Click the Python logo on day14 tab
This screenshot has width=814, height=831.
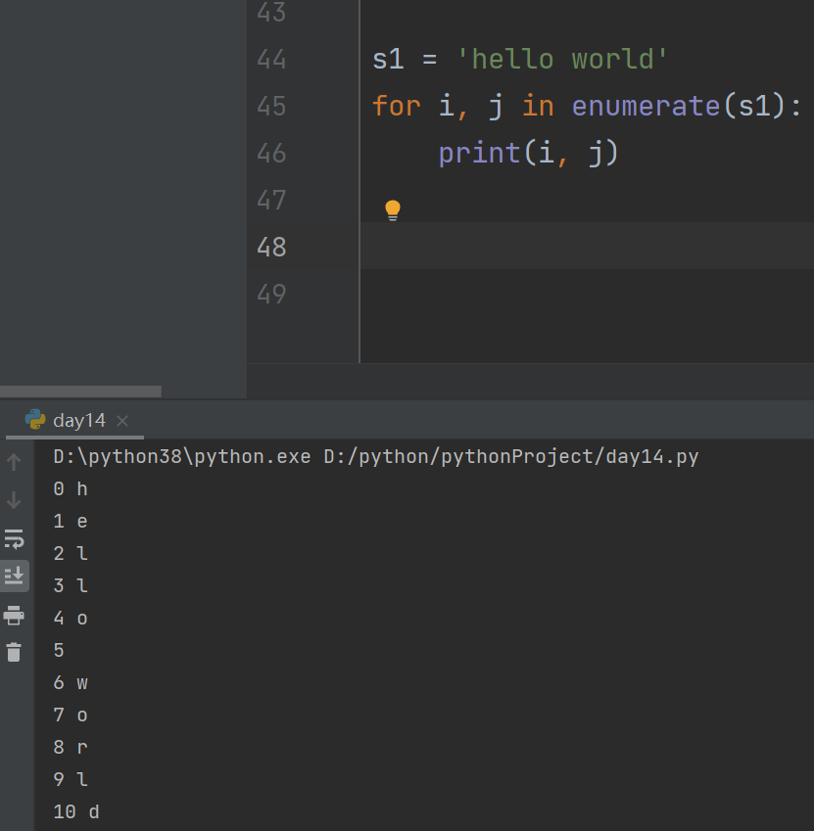coord(35,419)
